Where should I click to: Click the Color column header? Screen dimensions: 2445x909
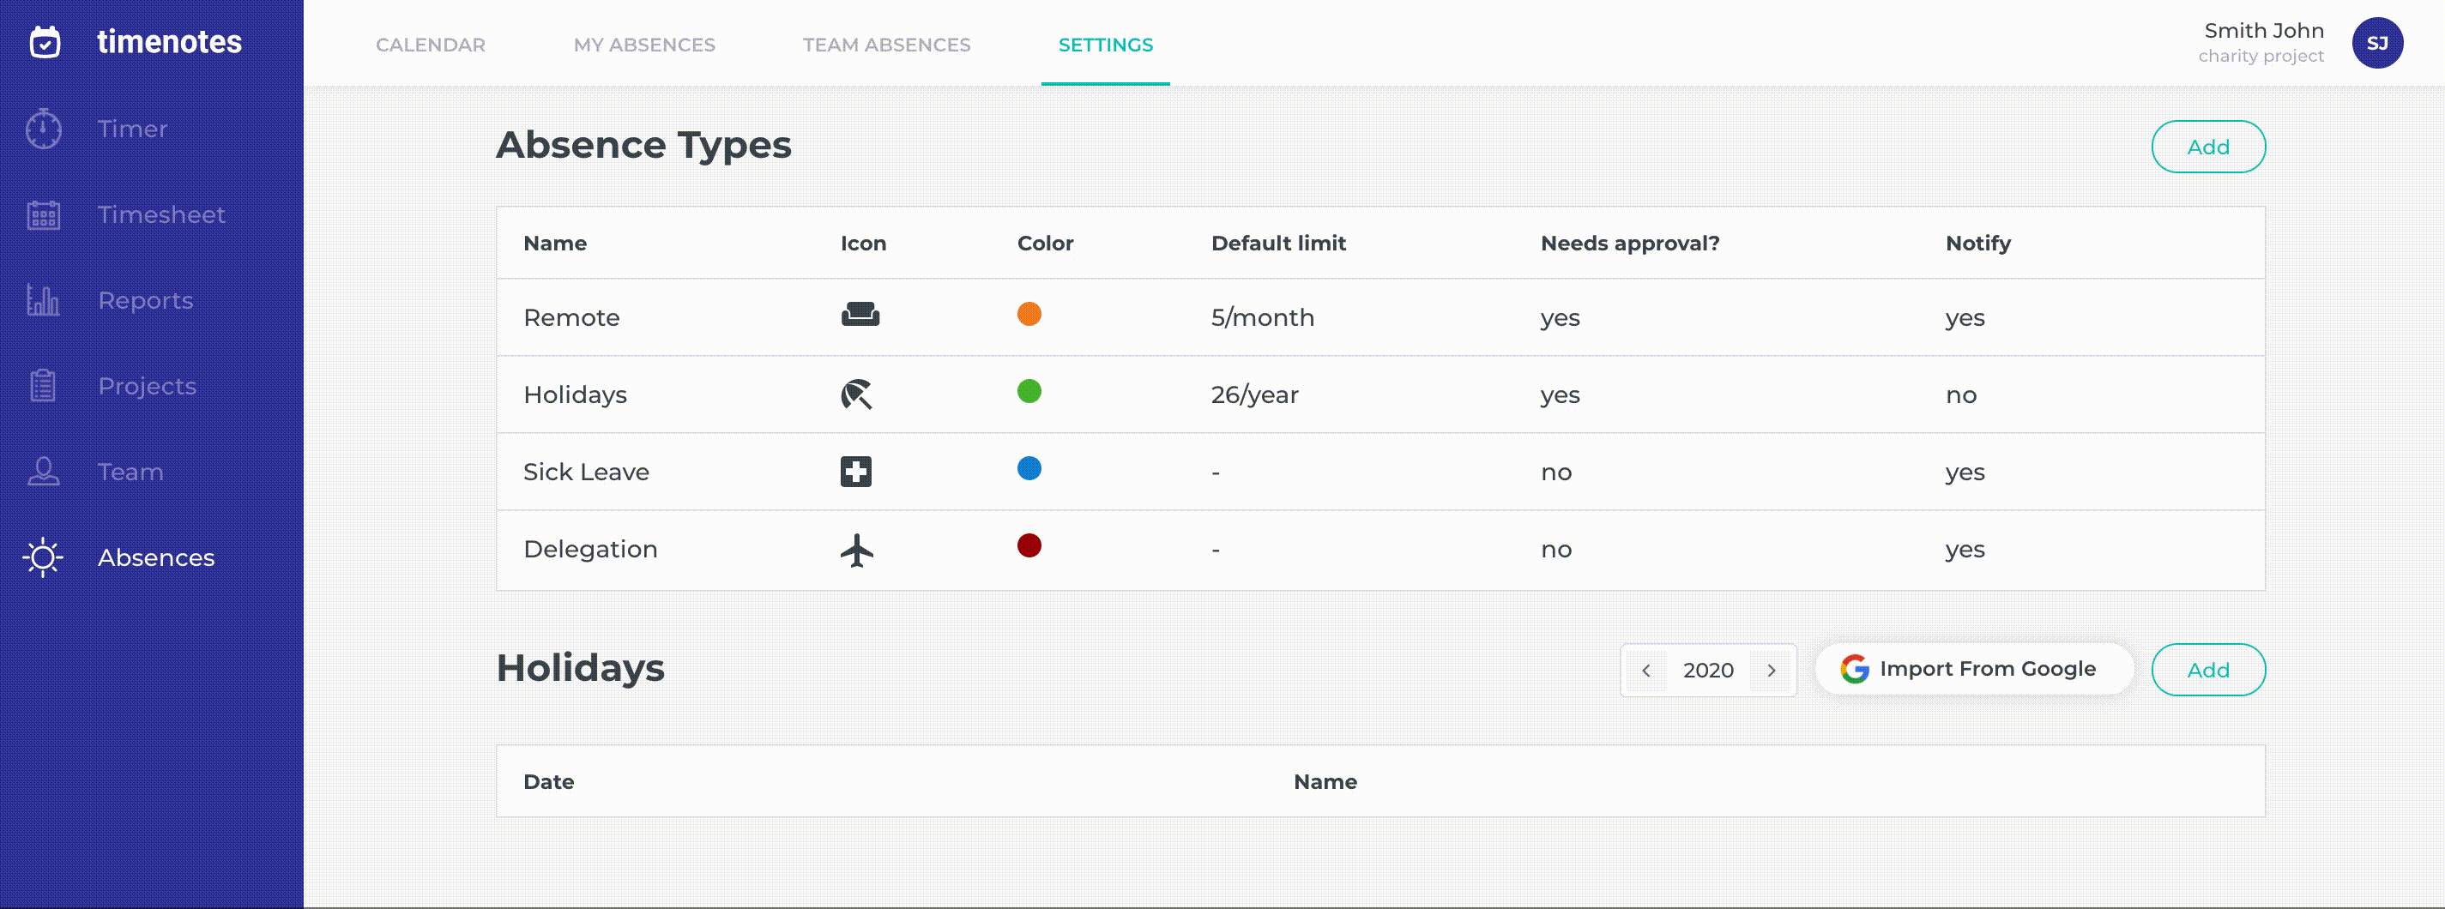point(1045,244)
